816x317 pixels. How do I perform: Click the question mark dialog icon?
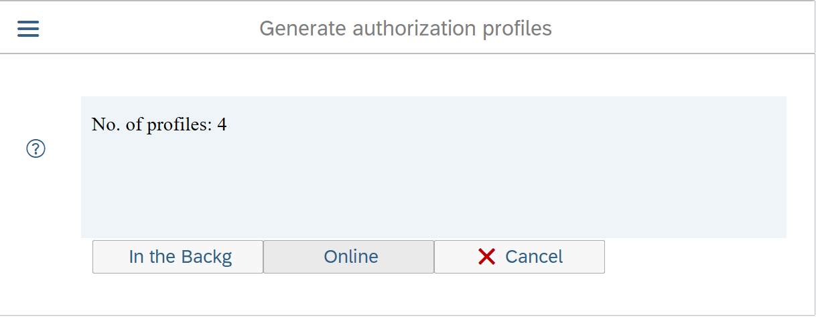(36, 149)
